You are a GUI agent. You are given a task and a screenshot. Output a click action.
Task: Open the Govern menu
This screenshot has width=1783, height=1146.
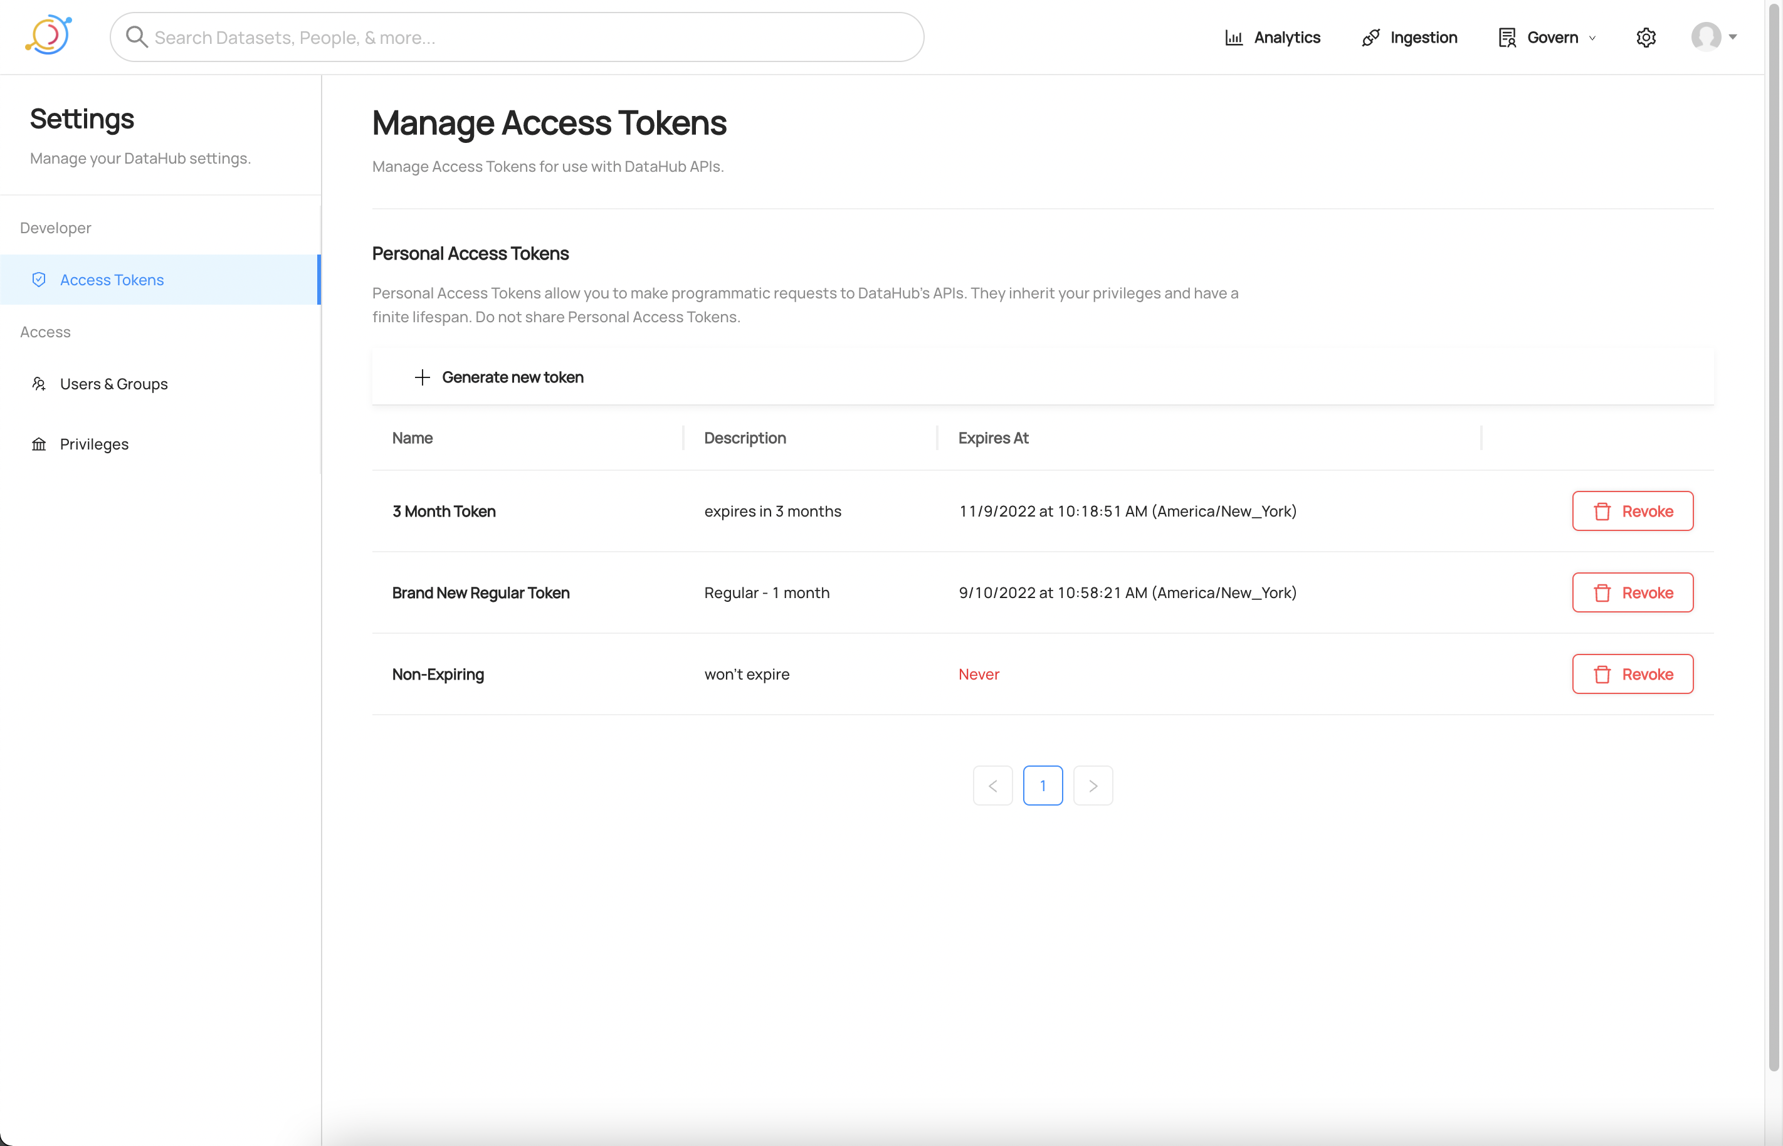point(1547,37)
